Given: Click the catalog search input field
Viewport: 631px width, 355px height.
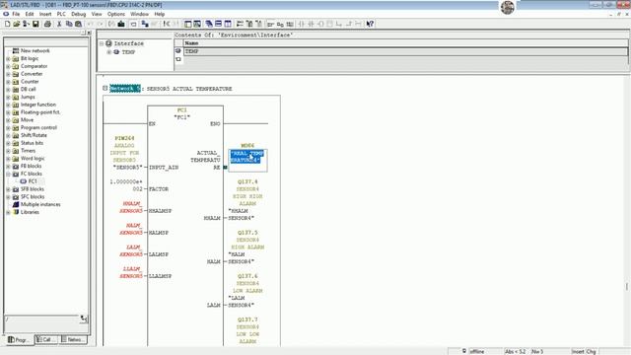Looking at the screenshot, I should pyautogui.click(x=41, y=319).
